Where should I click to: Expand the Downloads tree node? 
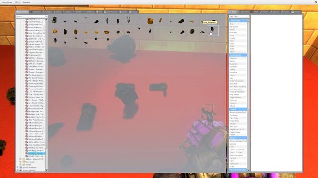tap(20, 162)
